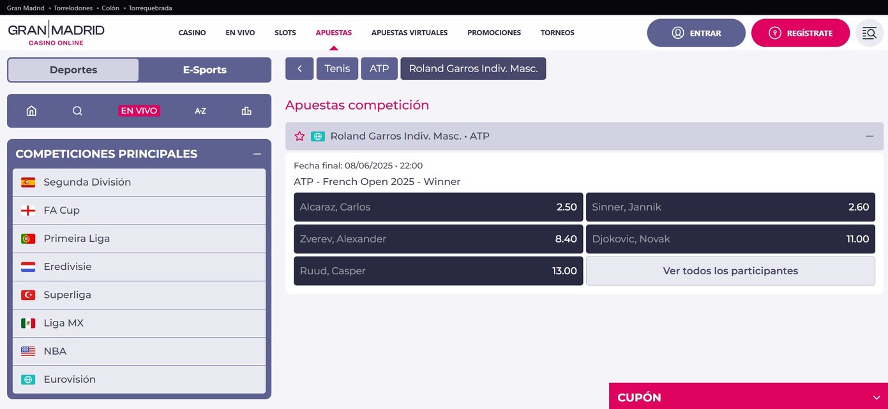Image resolution: width=888 pixels, height=409 pixels.
Task: Click the Gran Madrid Casino Online logo
Action: (56, 33)
